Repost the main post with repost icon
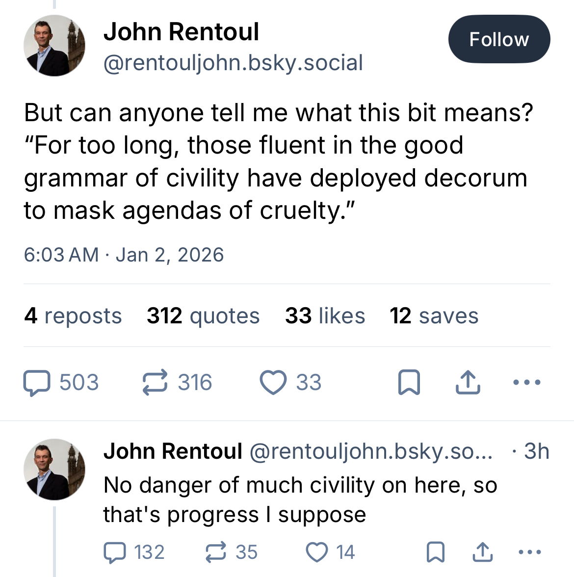 click(x=155, y=383)
